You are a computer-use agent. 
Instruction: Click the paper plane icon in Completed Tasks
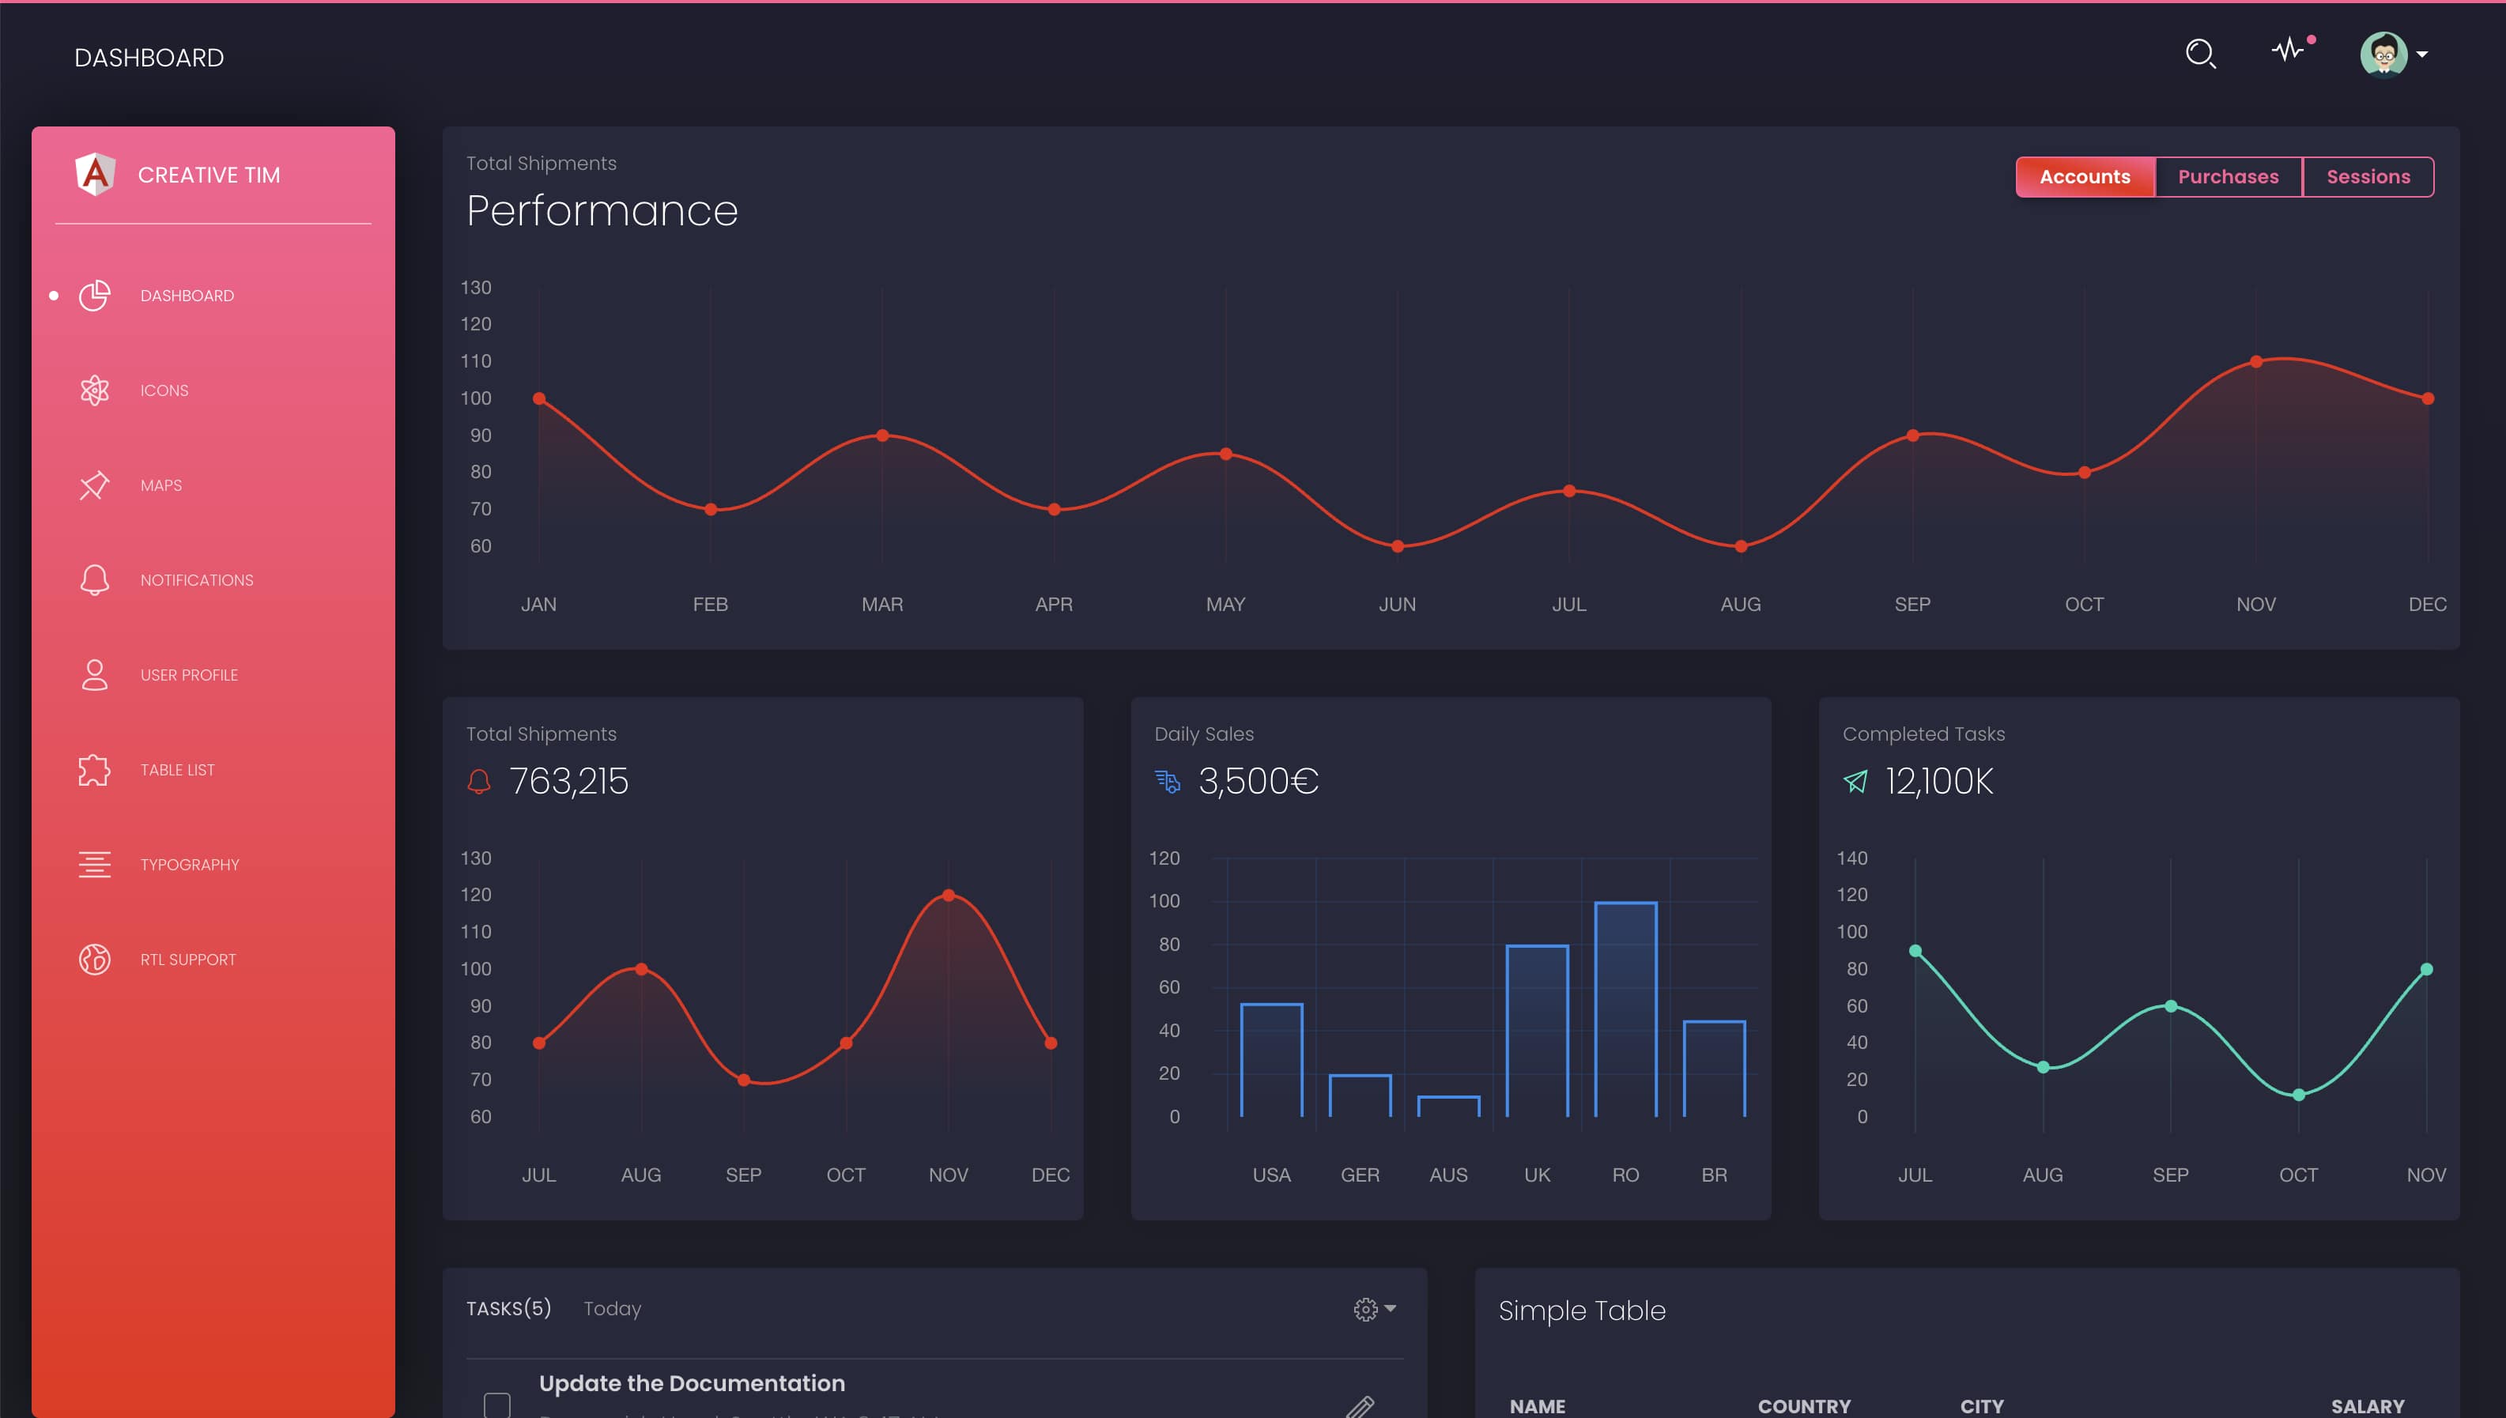coord(1855,780)
